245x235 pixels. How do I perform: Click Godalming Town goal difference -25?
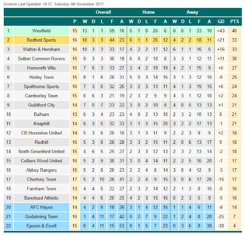[x=220, y=217]
